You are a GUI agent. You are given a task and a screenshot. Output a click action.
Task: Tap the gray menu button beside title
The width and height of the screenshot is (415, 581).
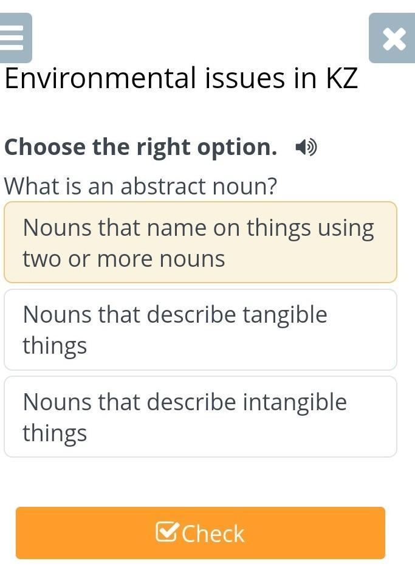(13, 38)
